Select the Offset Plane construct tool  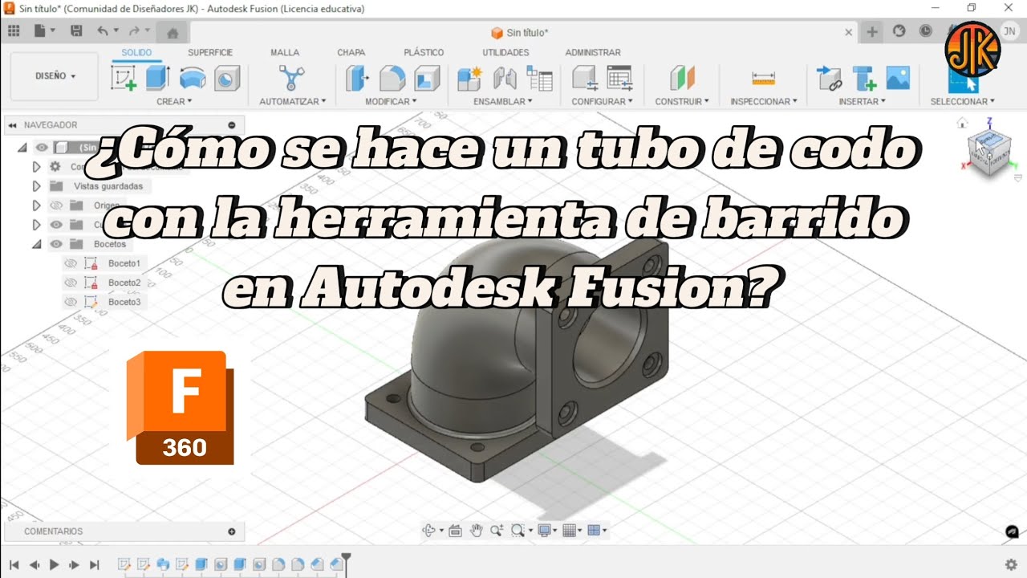point(681,78)
